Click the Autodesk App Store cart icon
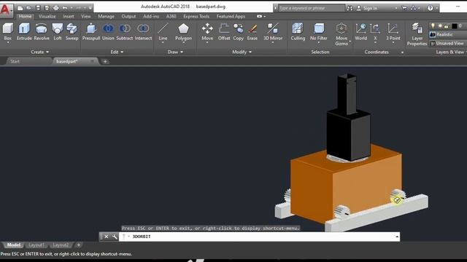The height and width of the screenshot is (262, 467). point(404,8)
